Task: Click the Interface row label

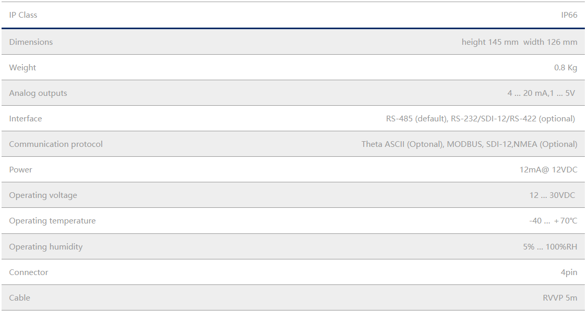Action: point(26,119)
